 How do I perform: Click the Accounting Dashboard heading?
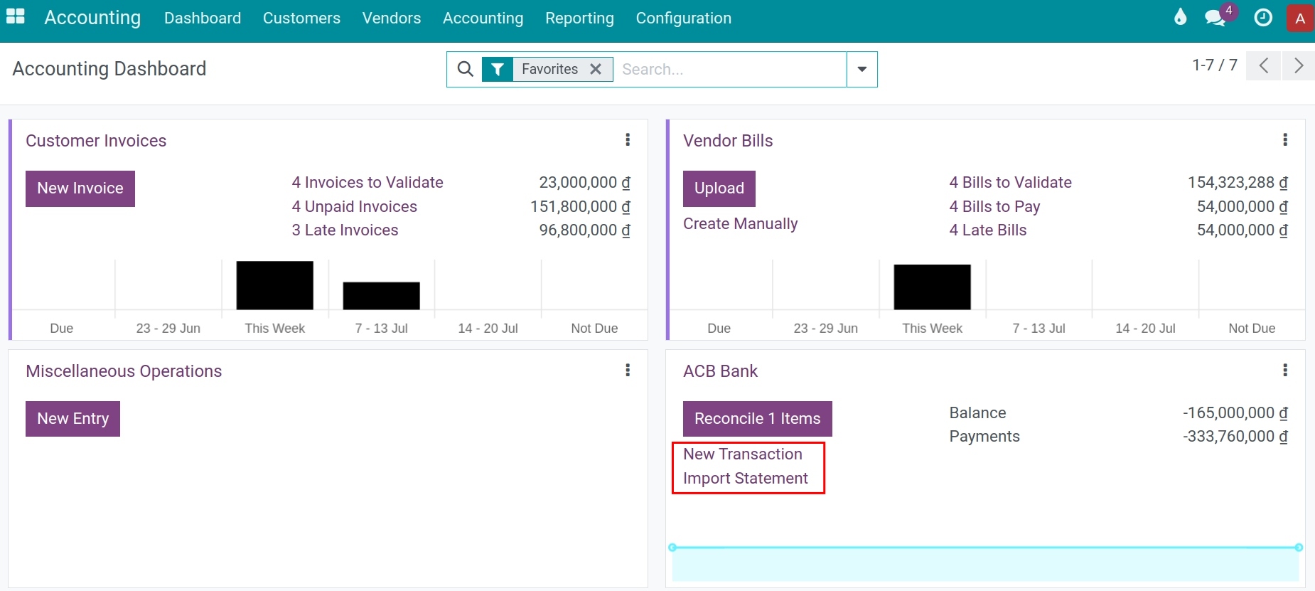(x=109, y=69)
